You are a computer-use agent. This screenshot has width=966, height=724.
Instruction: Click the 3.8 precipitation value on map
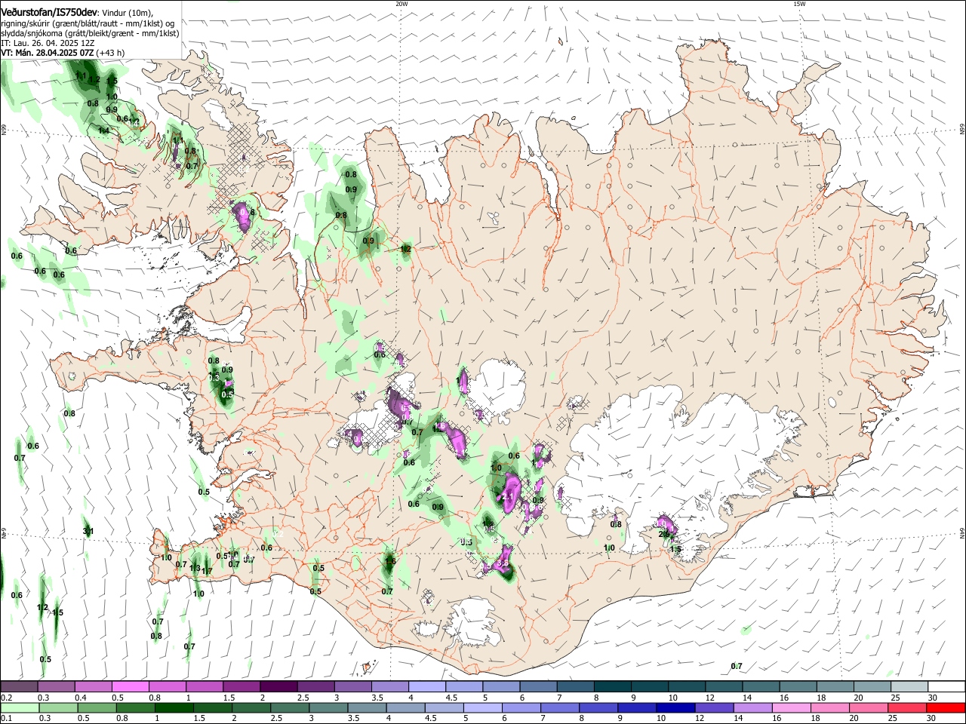click(503, 563)
